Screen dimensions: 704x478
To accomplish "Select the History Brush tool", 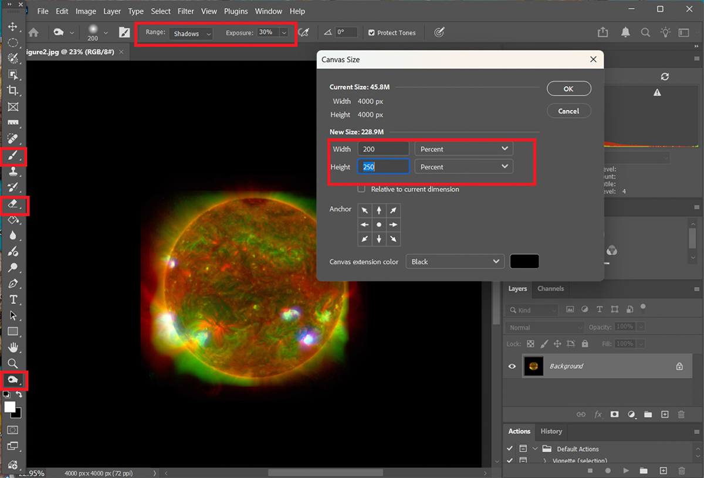I will pyautogui.click(x=13, y=187).
